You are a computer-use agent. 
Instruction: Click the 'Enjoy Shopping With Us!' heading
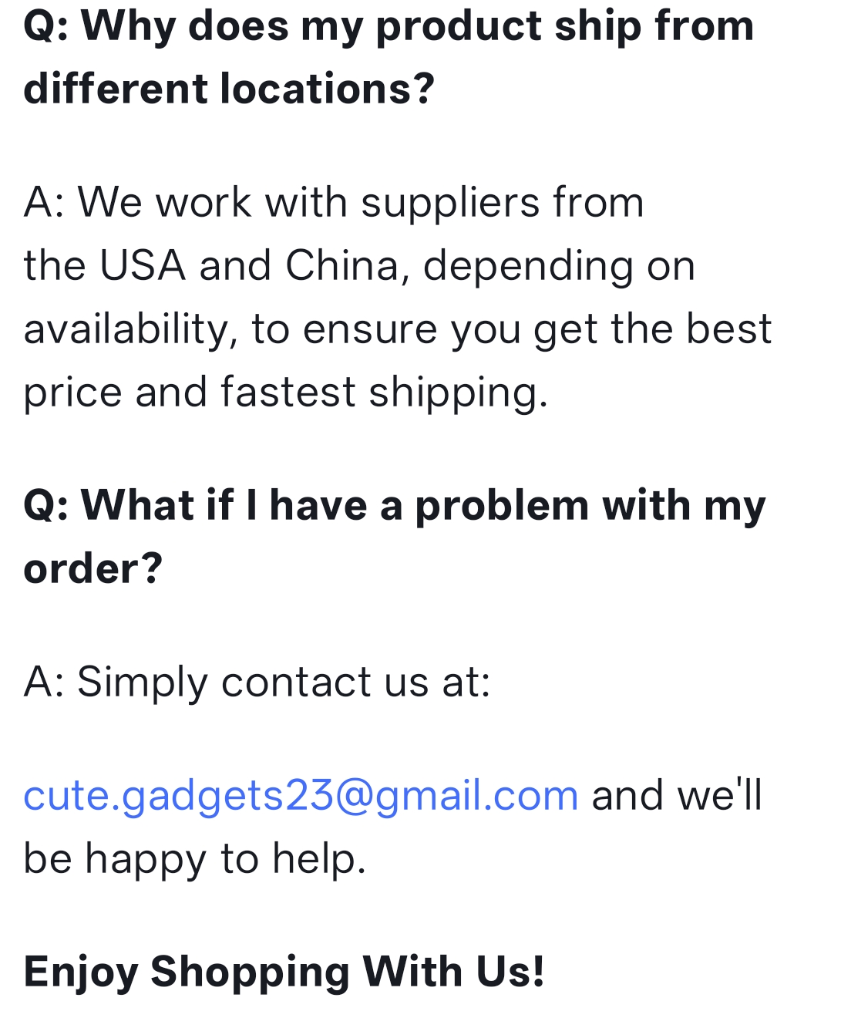(284, 971)
